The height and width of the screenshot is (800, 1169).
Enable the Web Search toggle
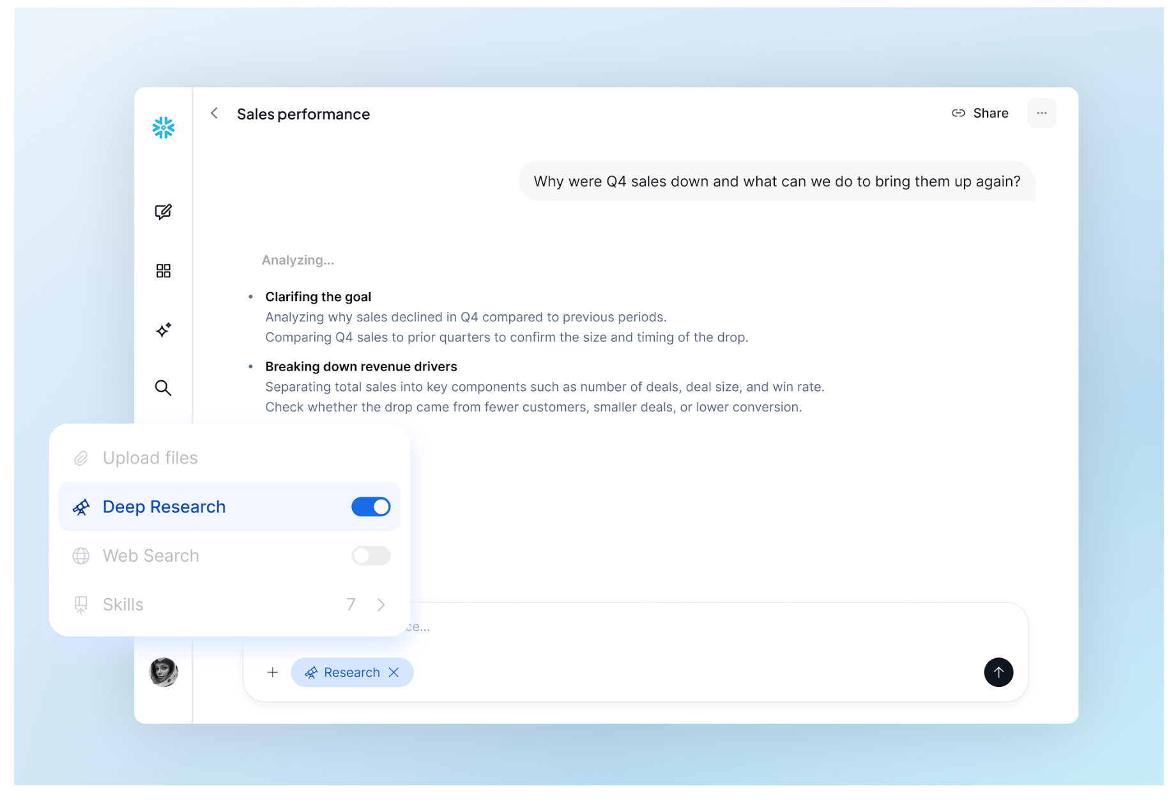tap(371, 555)
